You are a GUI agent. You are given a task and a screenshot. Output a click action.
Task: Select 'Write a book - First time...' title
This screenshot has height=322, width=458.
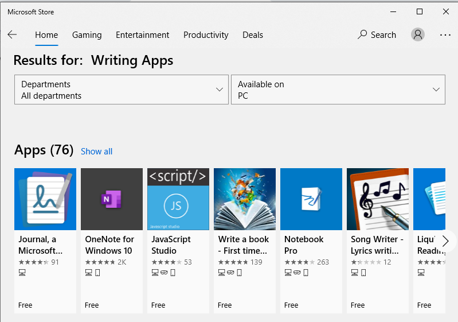pyautogui.click(x=243, y=245)
